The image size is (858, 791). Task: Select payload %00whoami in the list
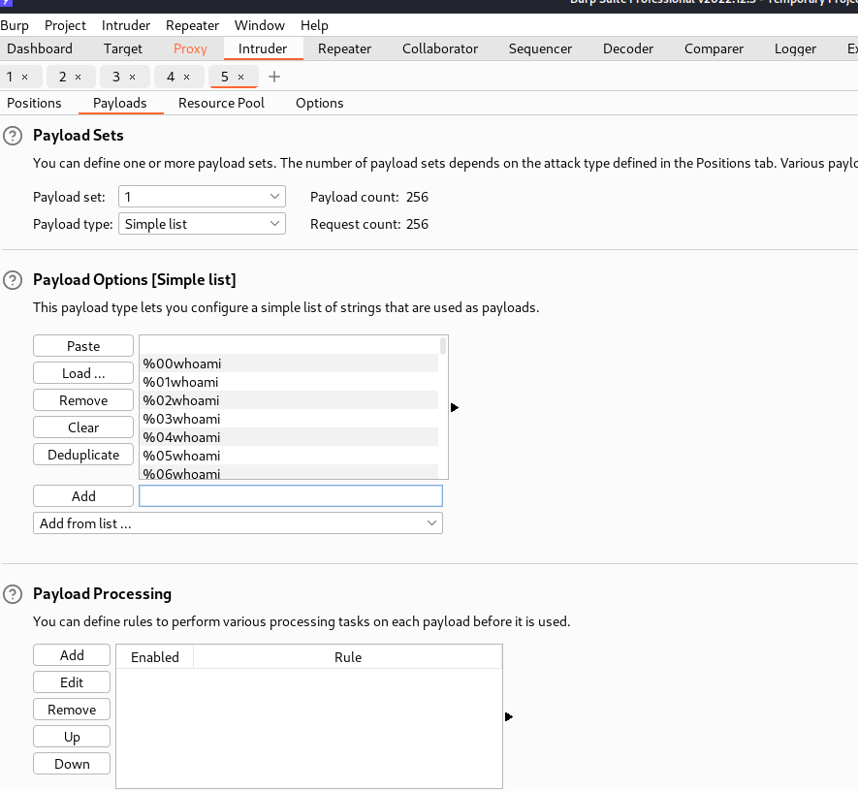pyautogui.click(x=289, y=364)
